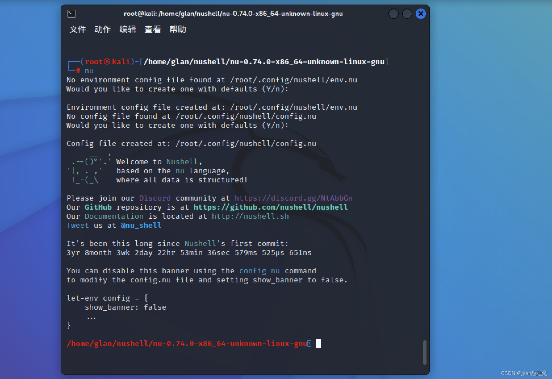Click the highlighted 'config nu' command text
This screenshot has width=552, height=379.
point(259,271)
